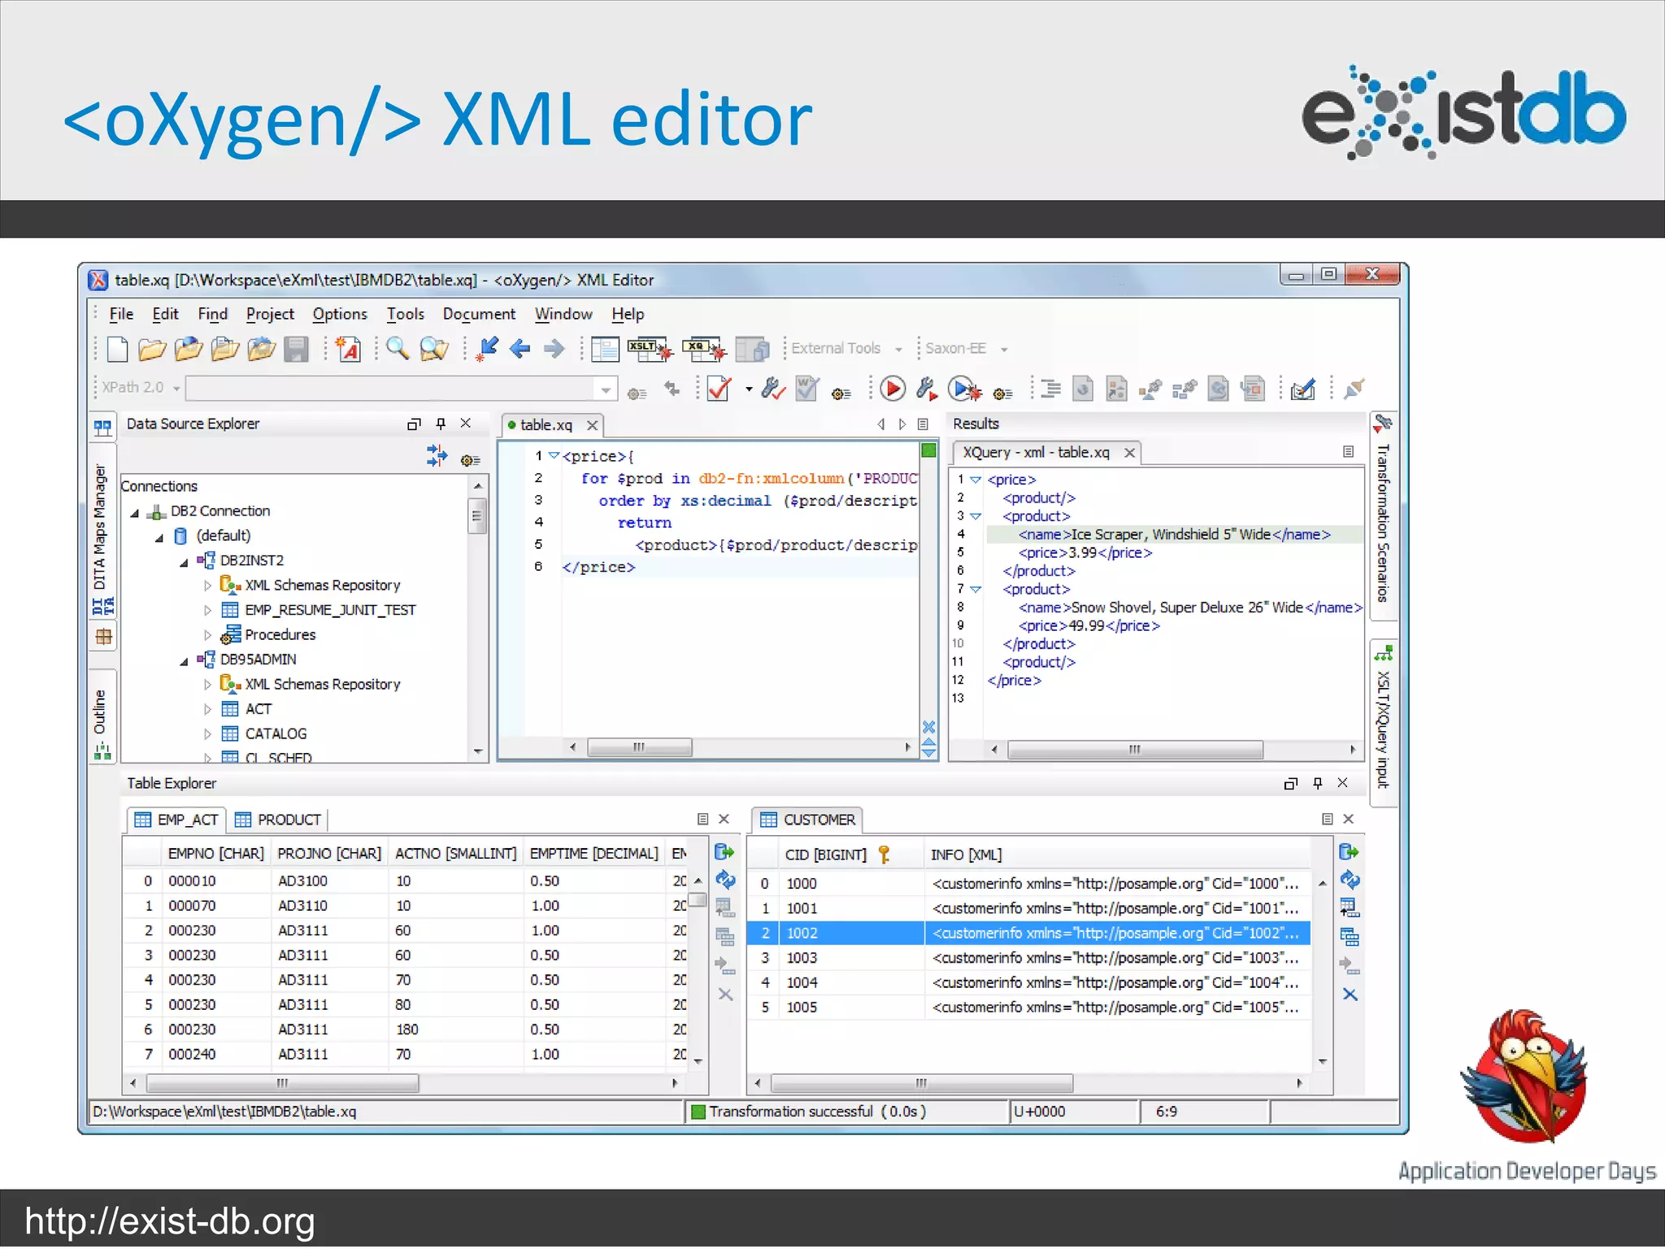
Task: Collapse the DB2INST2 schema node
Action: pos(185,563)
